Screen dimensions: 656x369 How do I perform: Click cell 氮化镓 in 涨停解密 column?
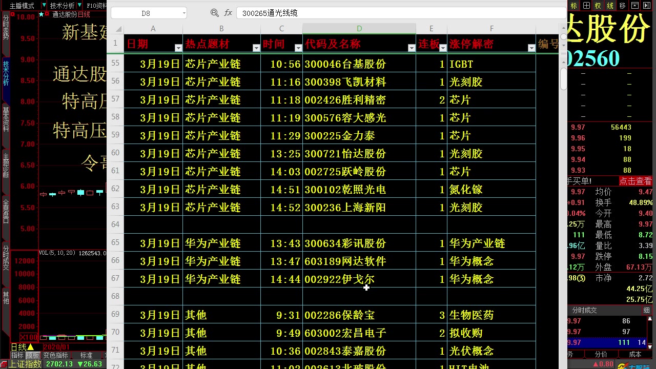tap(491, 190)
